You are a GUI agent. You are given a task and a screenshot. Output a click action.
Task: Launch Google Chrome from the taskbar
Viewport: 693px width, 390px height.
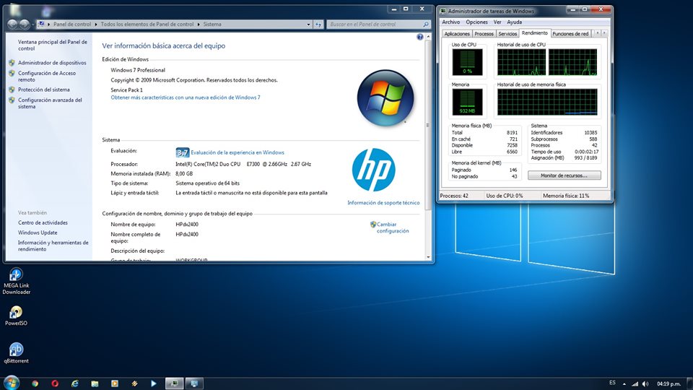(x=35, y=383)
